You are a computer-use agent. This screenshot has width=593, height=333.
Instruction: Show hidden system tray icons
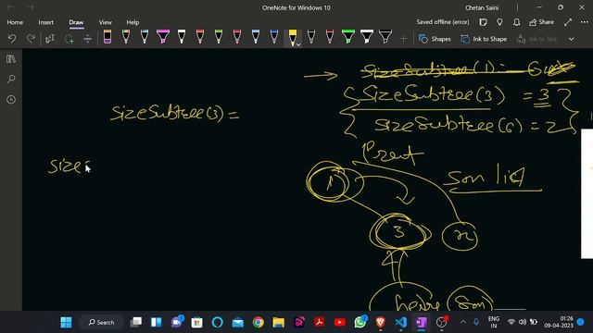463,322
